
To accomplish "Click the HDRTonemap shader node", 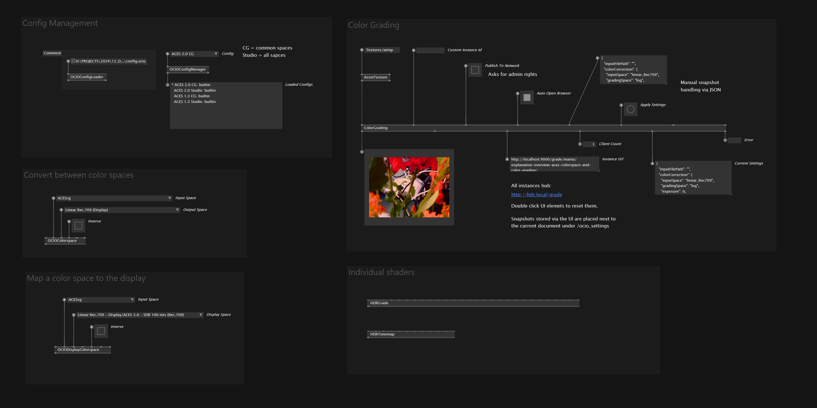I will coord(382,334).
